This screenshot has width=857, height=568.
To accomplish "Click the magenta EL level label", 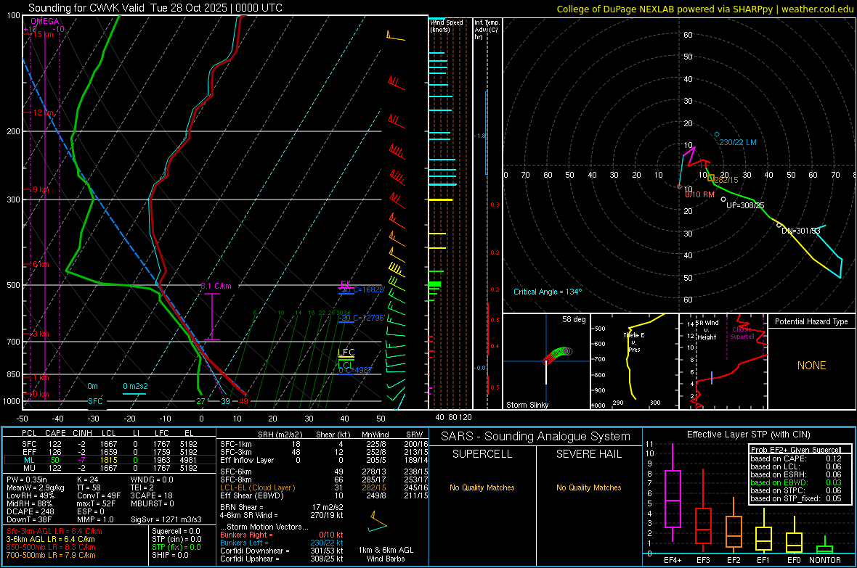I will [x=345, y=284].
